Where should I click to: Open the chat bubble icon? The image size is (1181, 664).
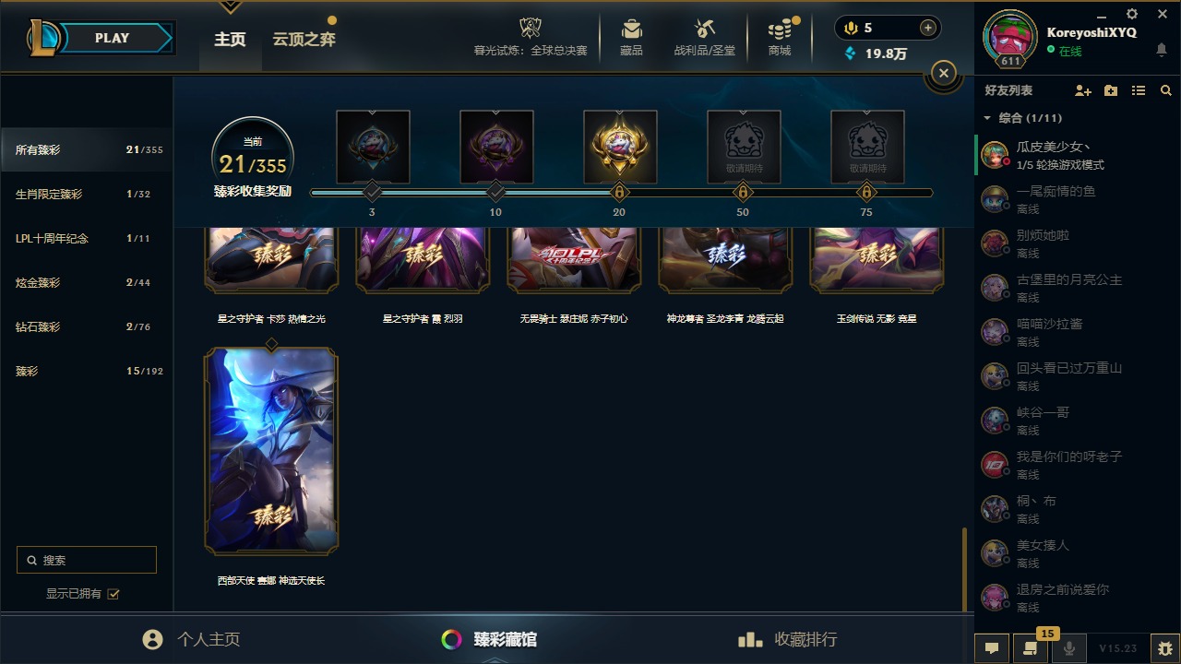click(x=992, y=647)
